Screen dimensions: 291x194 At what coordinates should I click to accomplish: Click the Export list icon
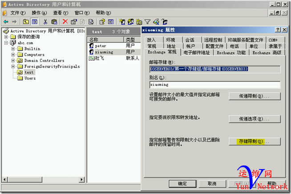91,22
